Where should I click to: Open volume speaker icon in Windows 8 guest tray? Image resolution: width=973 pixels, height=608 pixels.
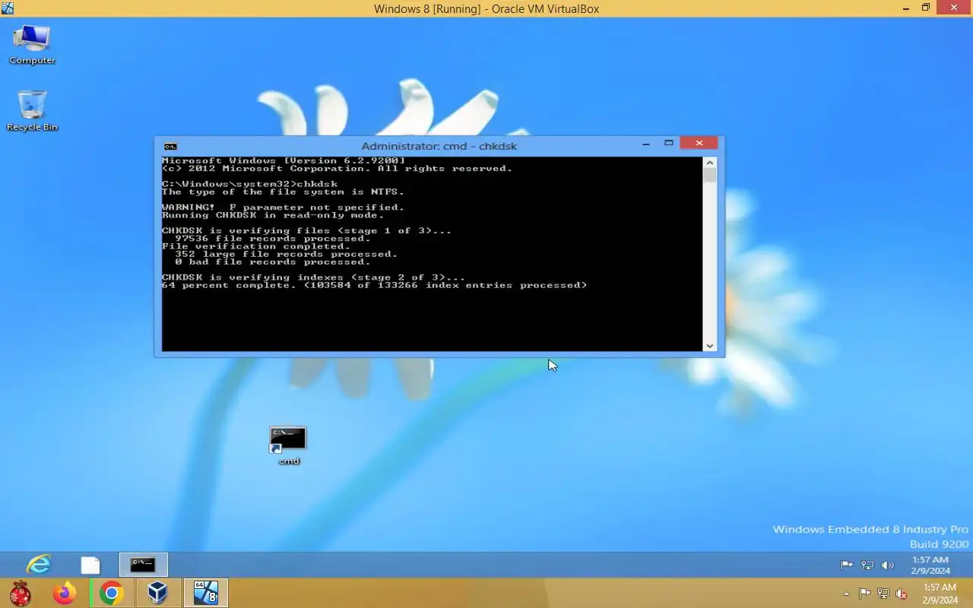pyautogui.click(x=887, y=565)
